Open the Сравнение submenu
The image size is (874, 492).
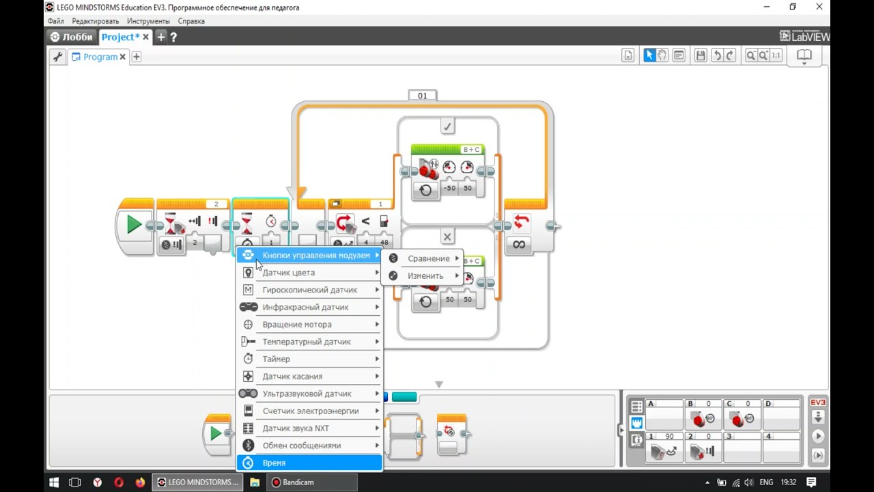pyautogui.click(x=423, y=258)
